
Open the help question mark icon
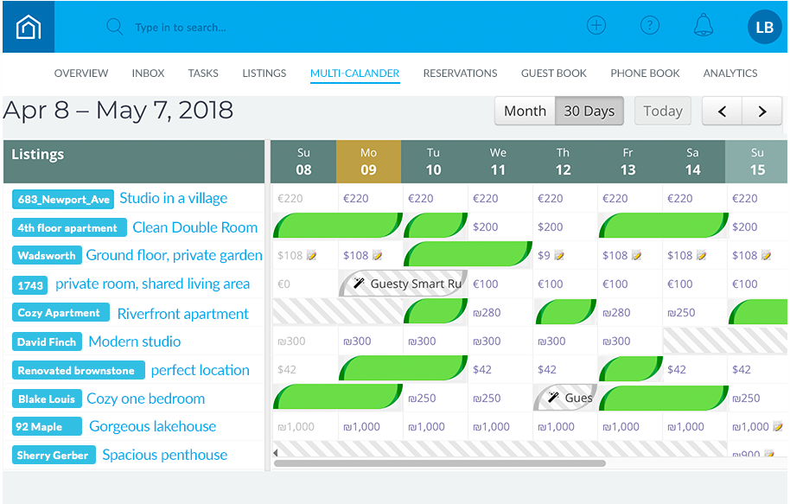click(649, 25)
